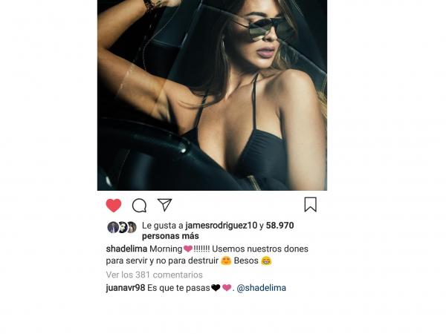Open the first liker avatar
This screenshot has height=334, width=446.
113,227
